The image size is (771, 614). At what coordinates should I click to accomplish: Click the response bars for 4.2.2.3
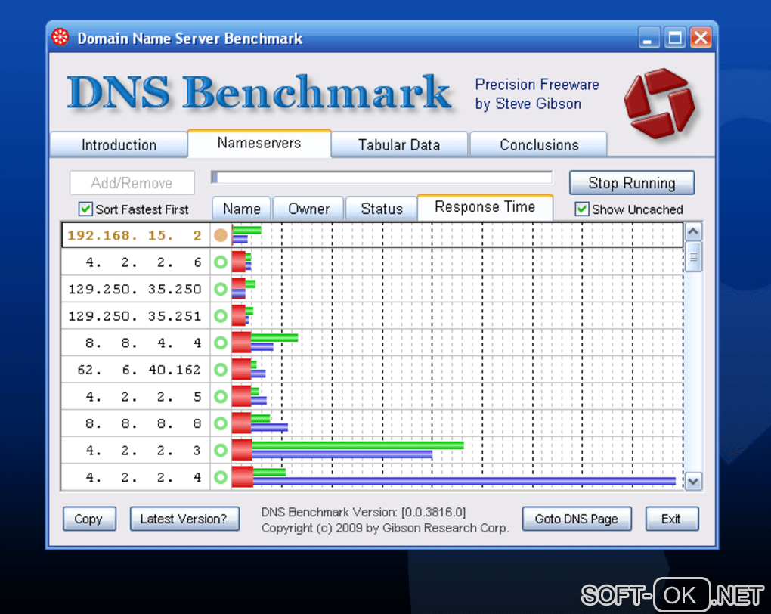click(348, 450)
